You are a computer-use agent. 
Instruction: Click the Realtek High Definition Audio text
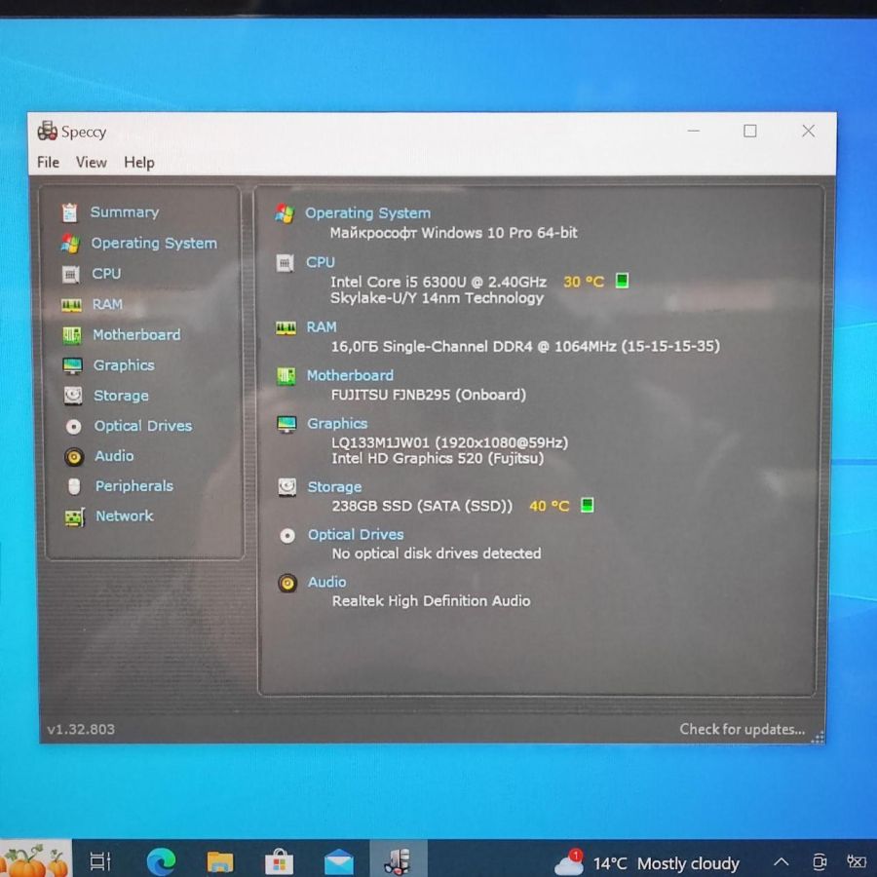point(432,601)
